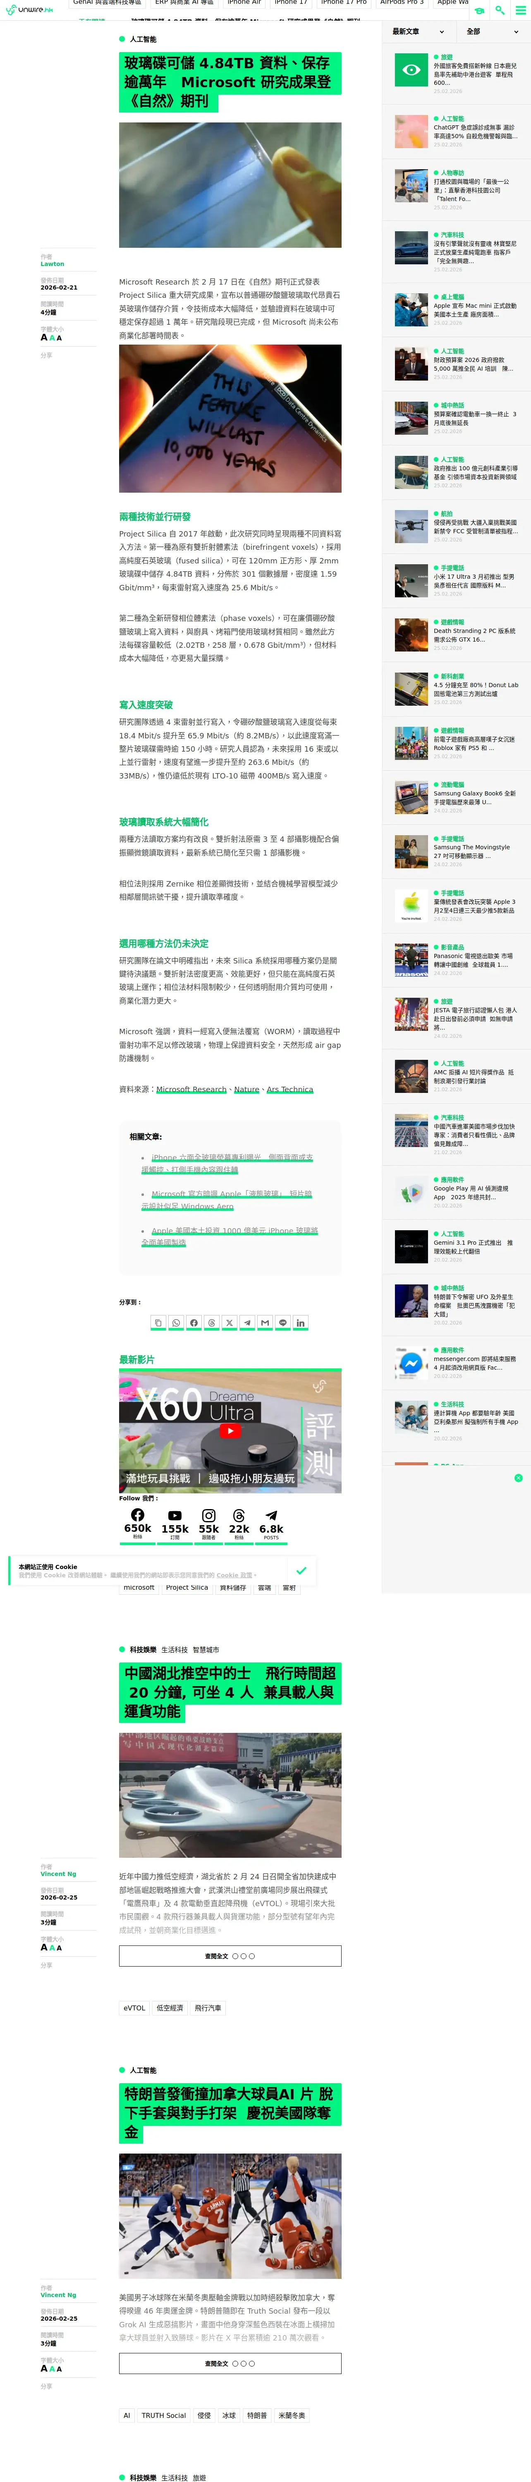
Task: Open the Nature source link
Action: point(247,1089)
